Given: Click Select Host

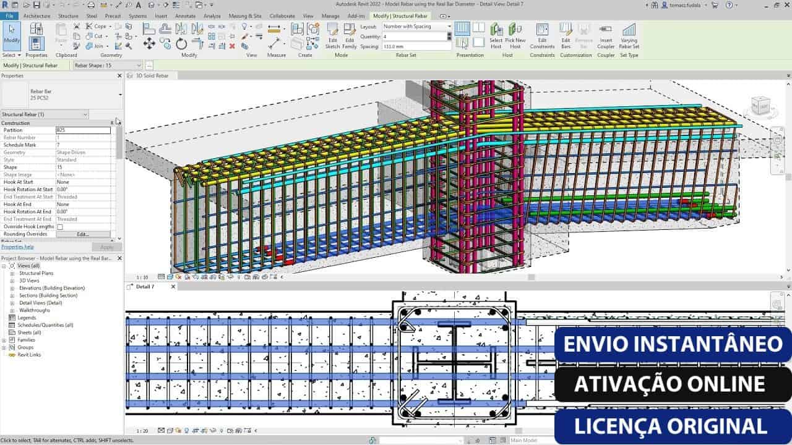Looking at the screenshot, I should tap(496, 36).
